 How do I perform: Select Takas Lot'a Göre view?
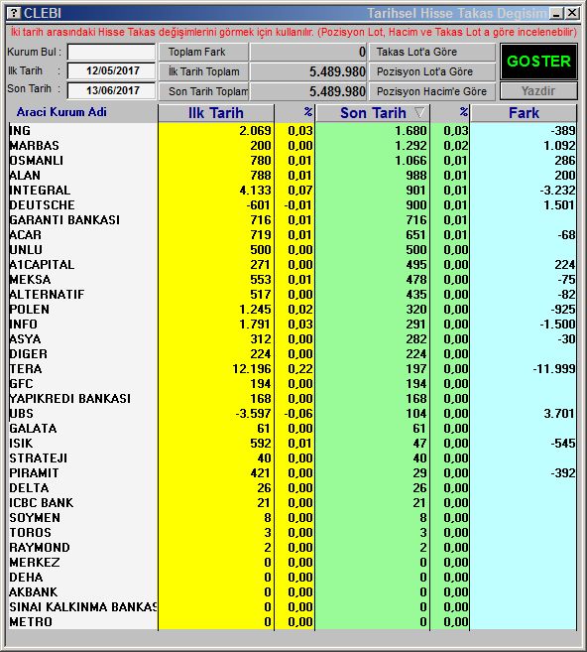[432, 52]
